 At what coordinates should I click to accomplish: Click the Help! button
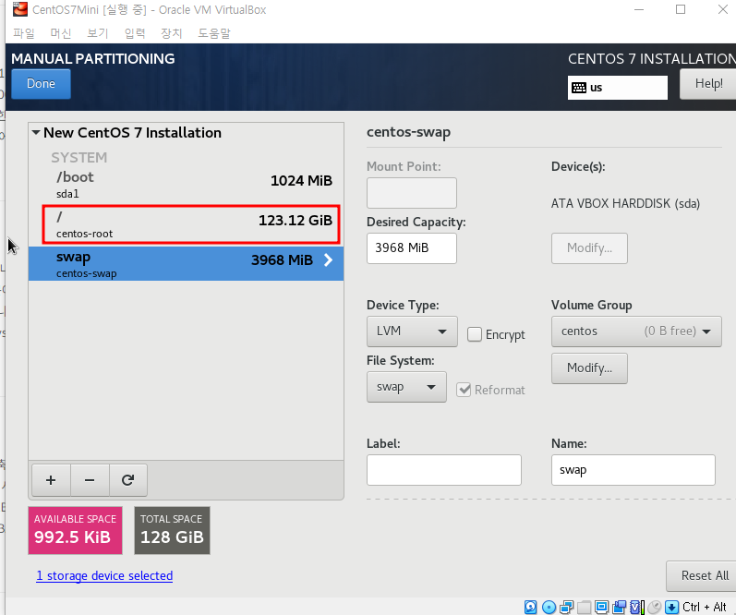coord(708,83)
